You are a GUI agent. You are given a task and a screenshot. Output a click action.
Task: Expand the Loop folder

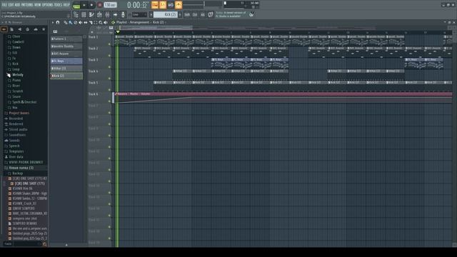click(x=16, y=69)
